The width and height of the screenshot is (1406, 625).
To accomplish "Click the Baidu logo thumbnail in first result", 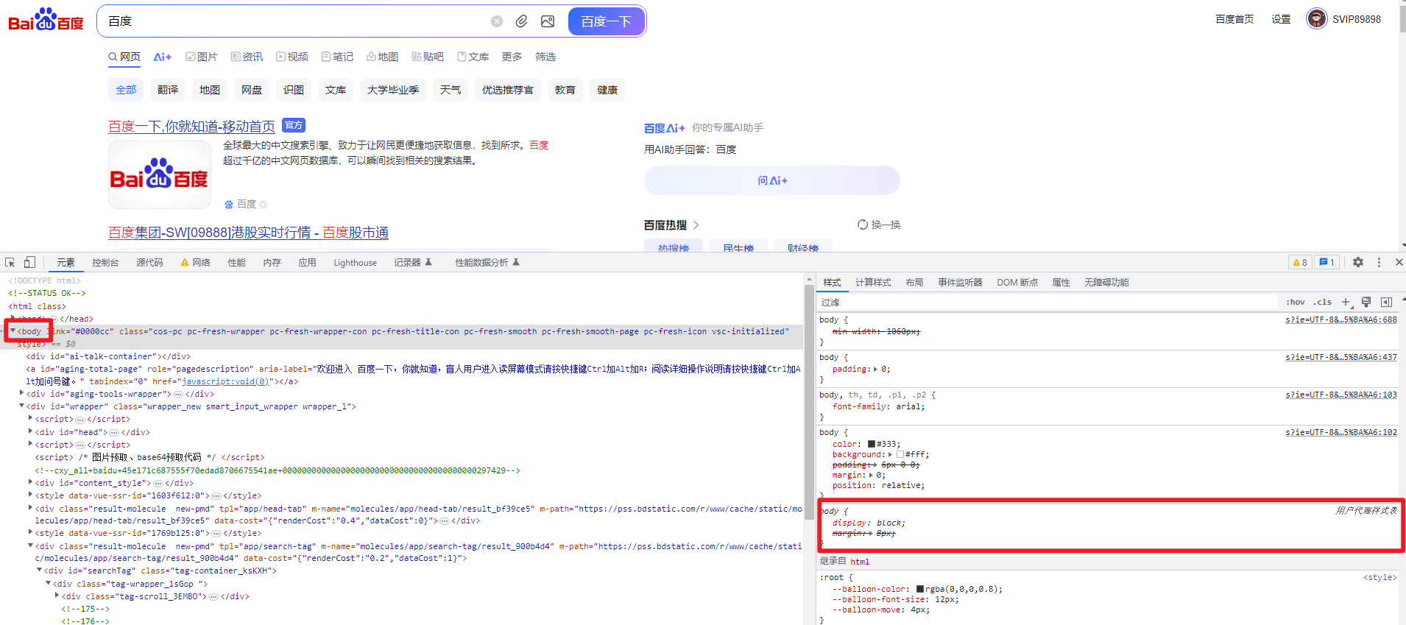I will (x=160, y=175).
